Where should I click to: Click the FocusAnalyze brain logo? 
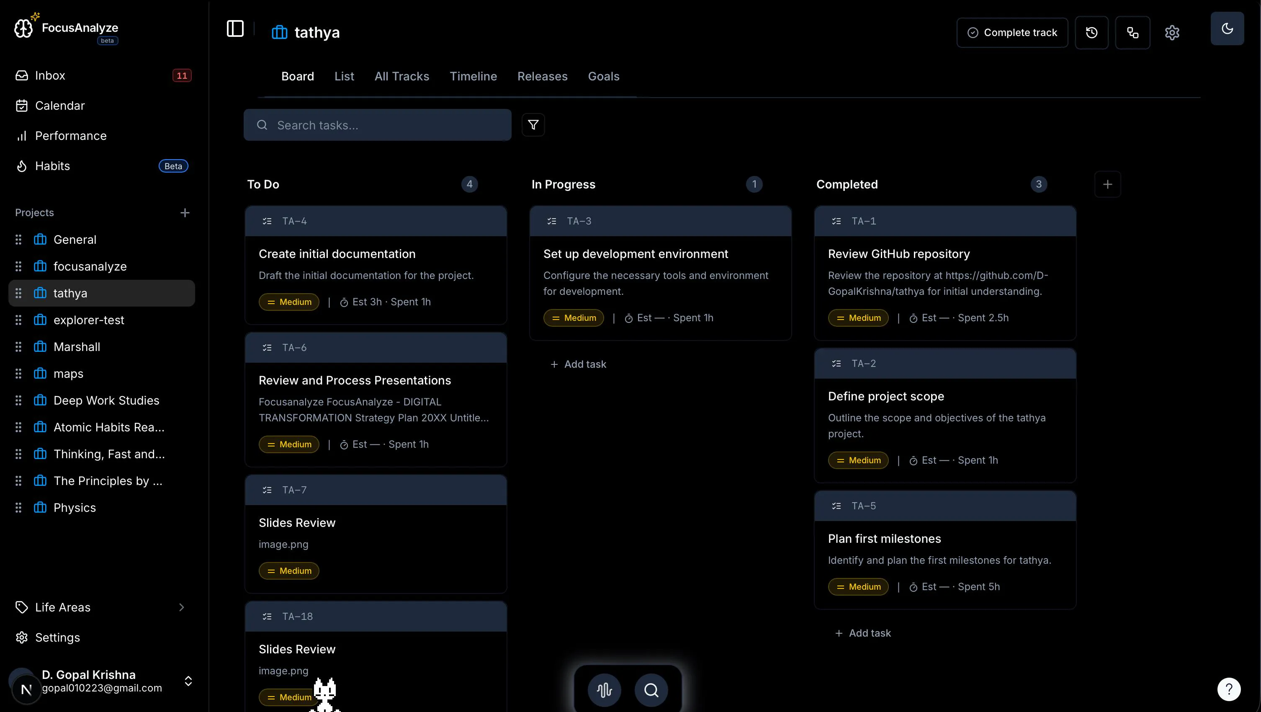(23, 28)
